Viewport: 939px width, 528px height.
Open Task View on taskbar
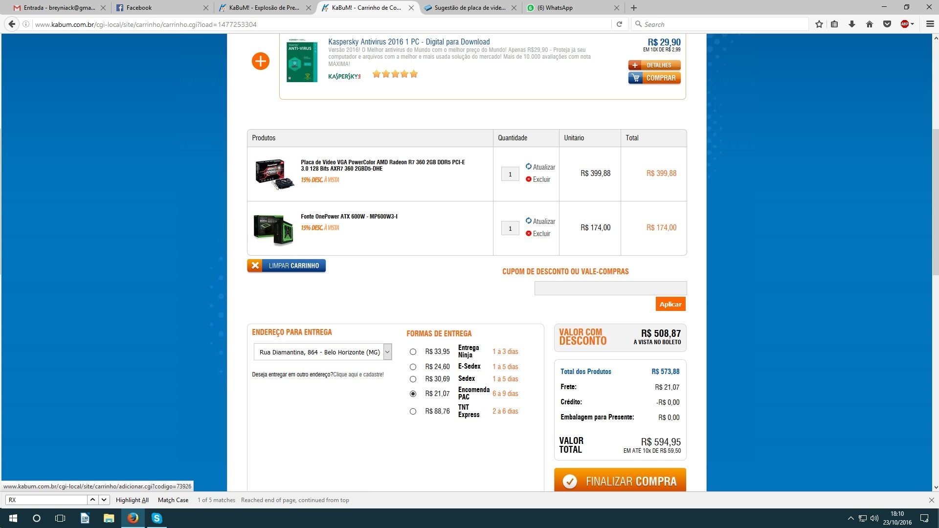(x=60, y=518)
